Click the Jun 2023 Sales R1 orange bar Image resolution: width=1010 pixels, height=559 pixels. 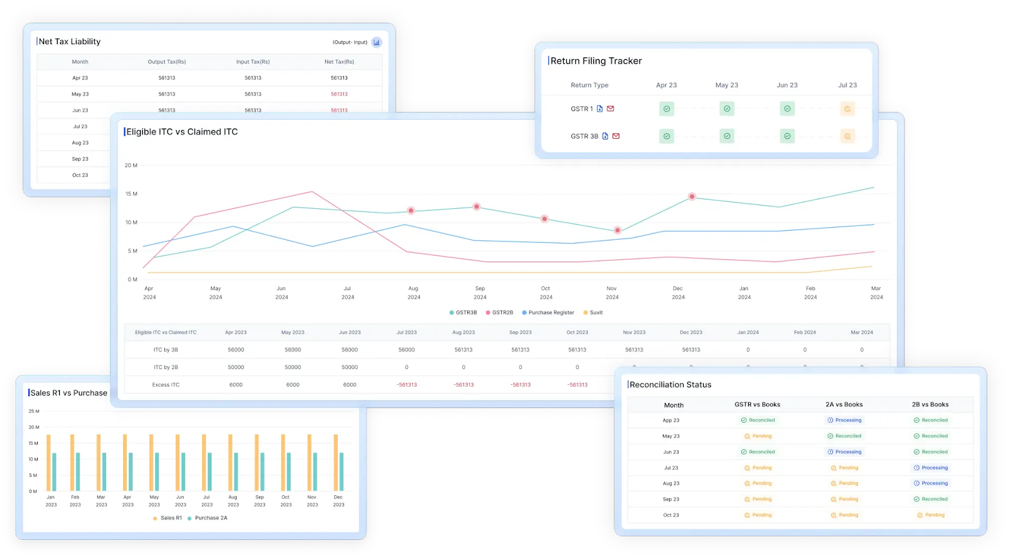[x=177, y=462]
